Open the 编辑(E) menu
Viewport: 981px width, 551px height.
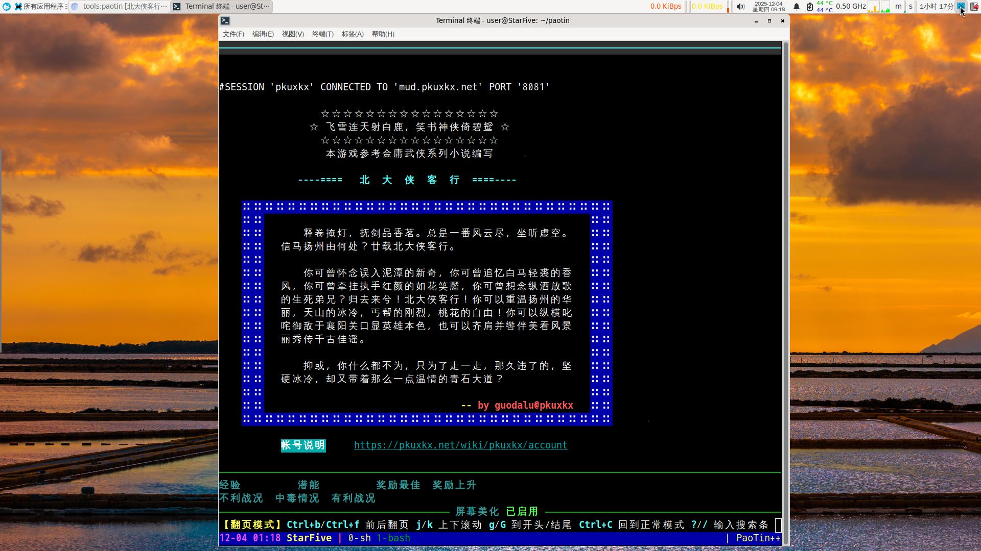[x=263, y=34]
